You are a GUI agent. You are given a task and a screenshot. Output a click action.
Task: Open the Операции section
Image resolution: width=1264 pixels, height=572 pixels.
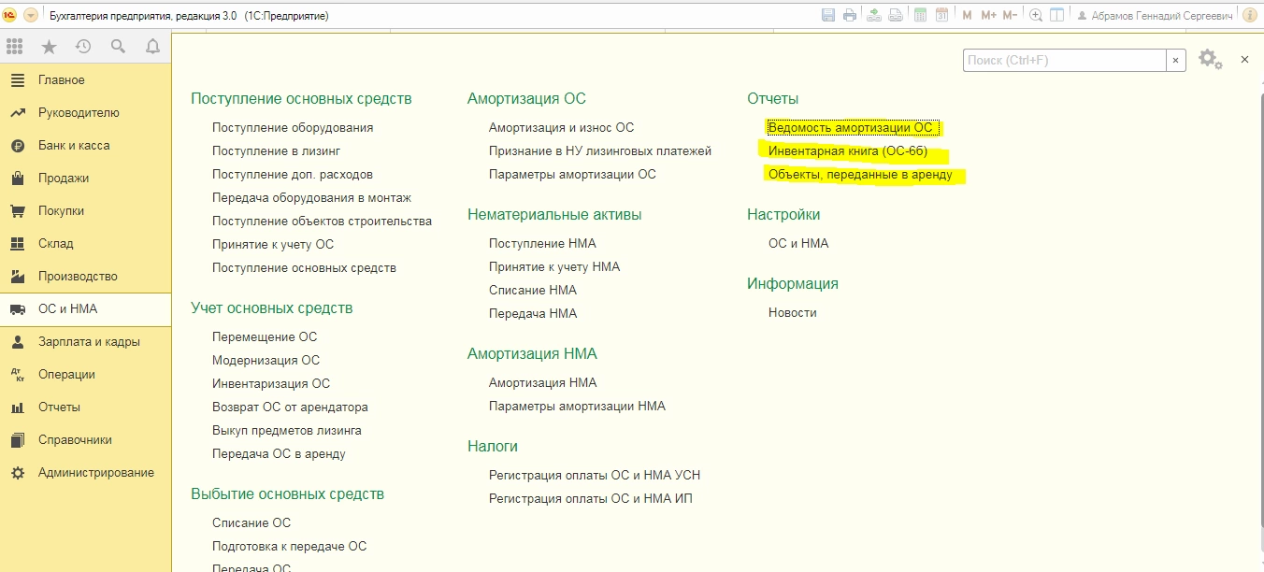point(86,375)
